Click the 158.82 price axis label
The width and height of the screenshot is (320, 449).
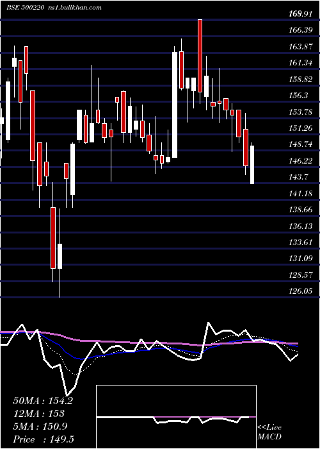tap(300, 80)
